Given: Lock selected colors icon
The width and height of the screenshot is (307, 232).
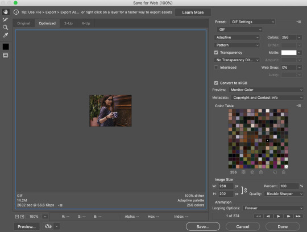Looking at the screenshot, I should click(x=261, y=172).
